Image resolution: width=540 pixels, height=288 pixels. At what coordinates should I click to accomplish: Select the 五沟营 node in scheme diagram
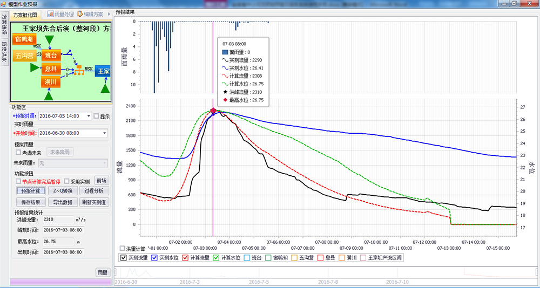click(x=25, y=56)
